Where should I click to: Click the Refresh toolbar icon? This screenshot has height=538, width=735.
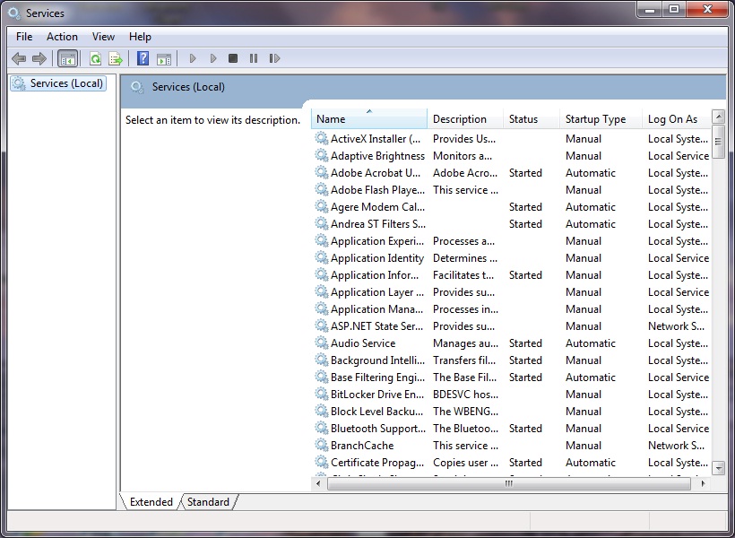point(95,59)
